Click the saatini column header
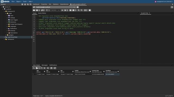 click(83, 71)
